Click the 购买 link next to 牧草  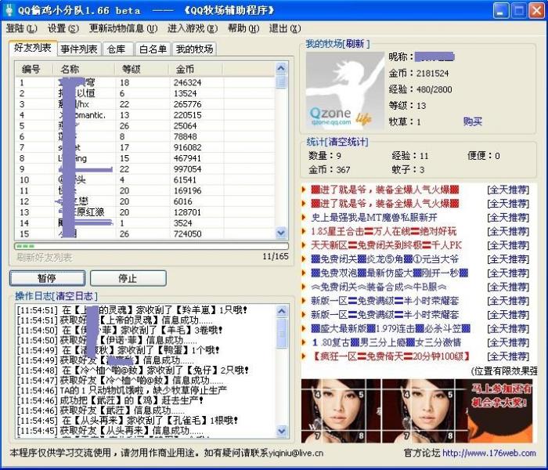click(x=473, y=121)
